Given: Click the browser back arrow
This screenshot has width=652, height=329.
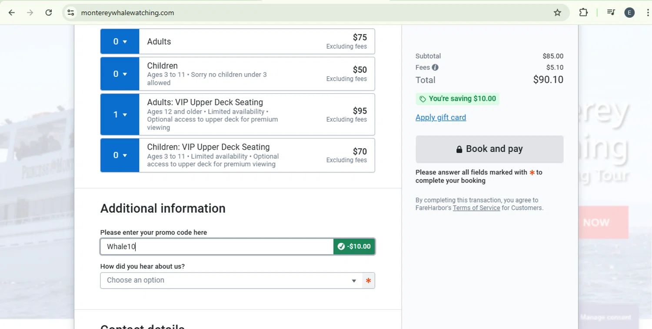Looking at the screenshot, I should click(x=12, y=13).
